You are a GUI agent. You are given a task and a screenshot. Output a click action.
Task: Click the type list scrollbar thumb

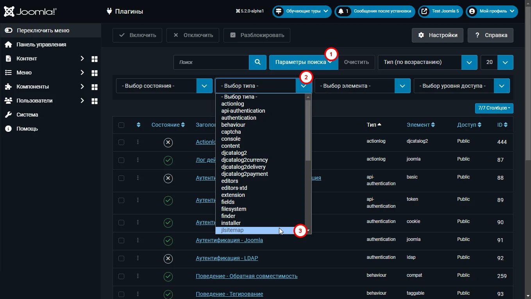(x=308, y=130)
